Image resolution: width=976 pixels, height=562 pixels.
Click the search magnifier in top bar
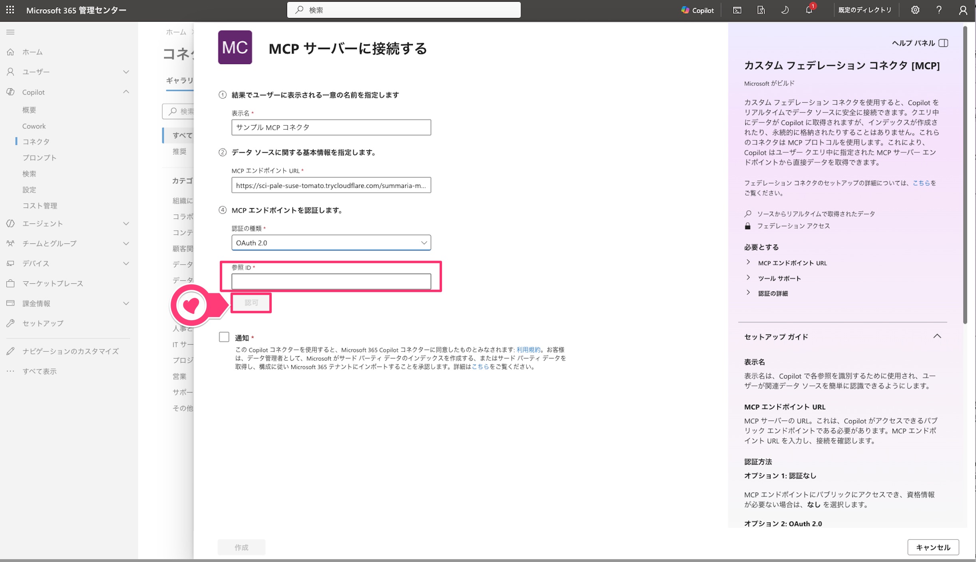(299, 10)
